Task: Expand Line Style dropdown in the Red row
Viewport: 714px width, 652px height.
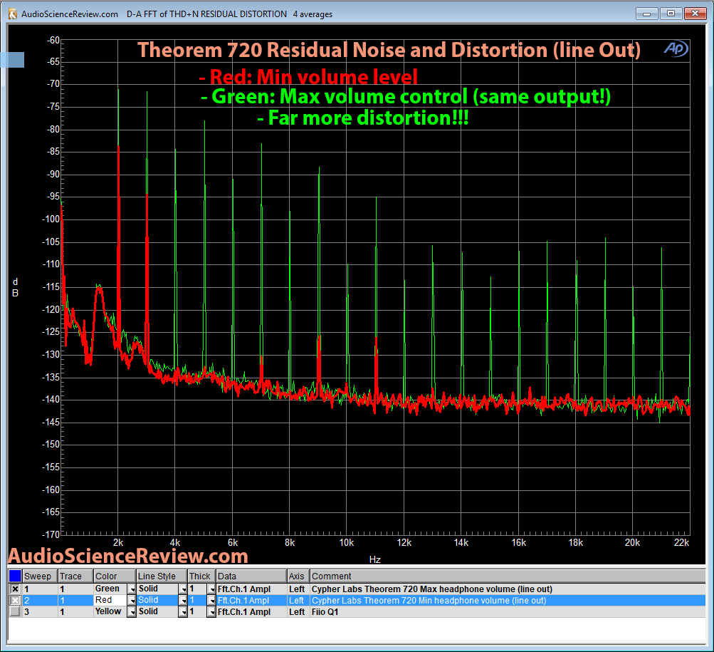Action: tap(183, 601)
